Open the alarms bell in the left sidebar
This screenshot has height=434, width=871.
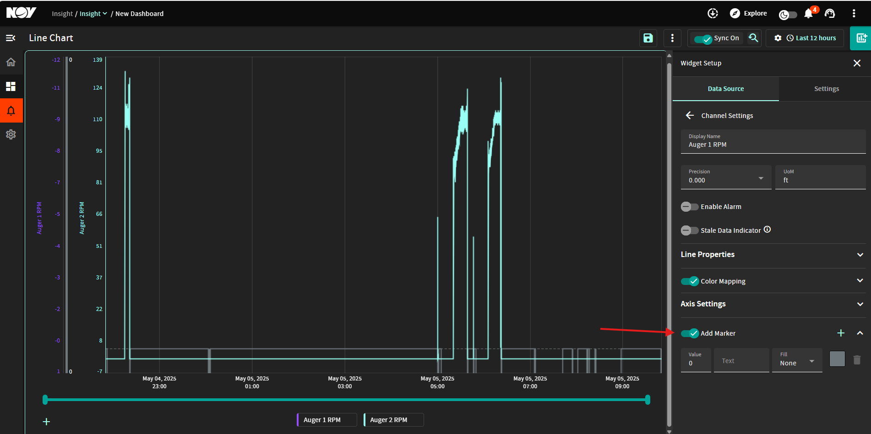tap(11, 111)
